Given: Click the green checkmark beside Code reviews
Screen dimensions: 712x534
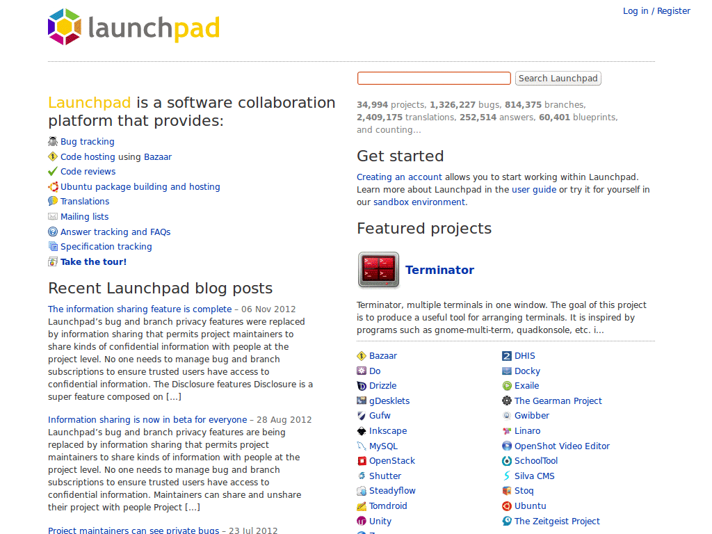Looking at the screenshot, I should 53,172.
